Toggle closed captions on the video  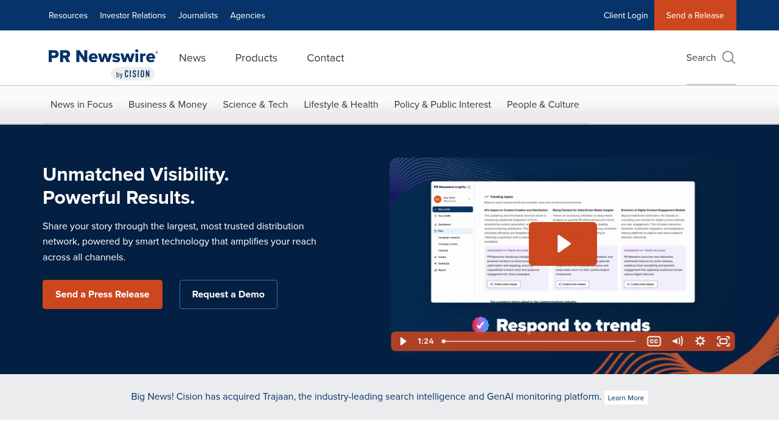(654, 341)
